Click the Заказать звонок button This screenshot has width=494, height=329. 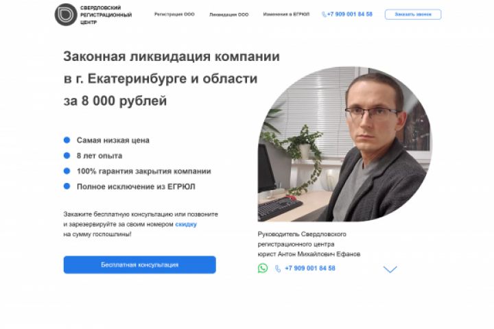point(413,14)
